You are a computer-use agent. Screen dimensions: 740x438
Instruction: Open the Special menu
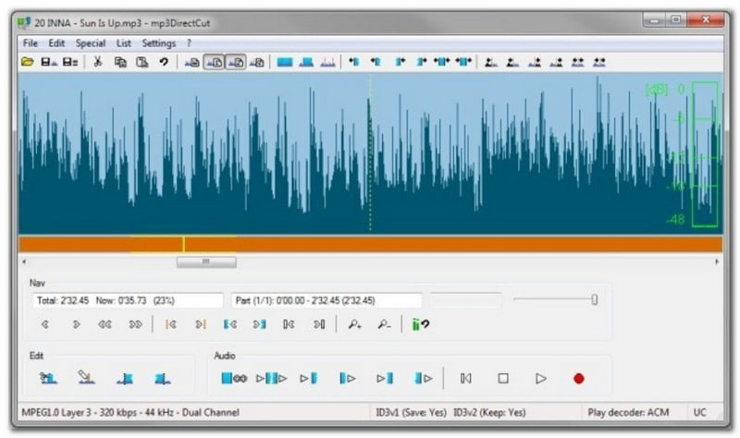(x=90, y=43)
